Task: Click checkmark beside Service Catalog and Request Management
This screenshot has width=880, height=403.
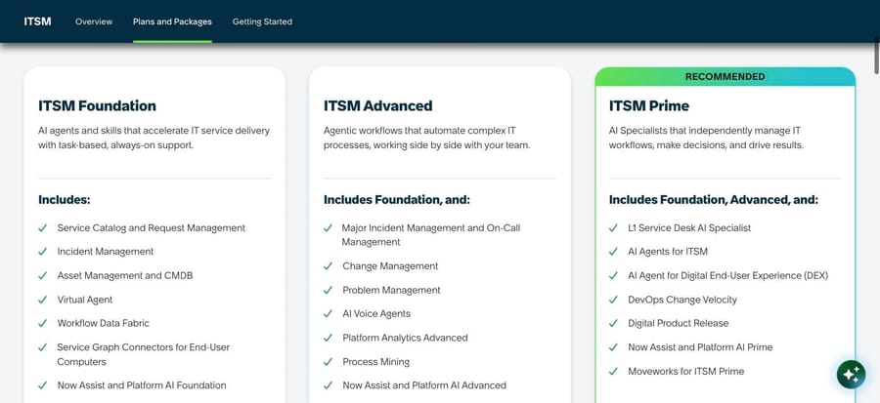Action: coord(43,227)
